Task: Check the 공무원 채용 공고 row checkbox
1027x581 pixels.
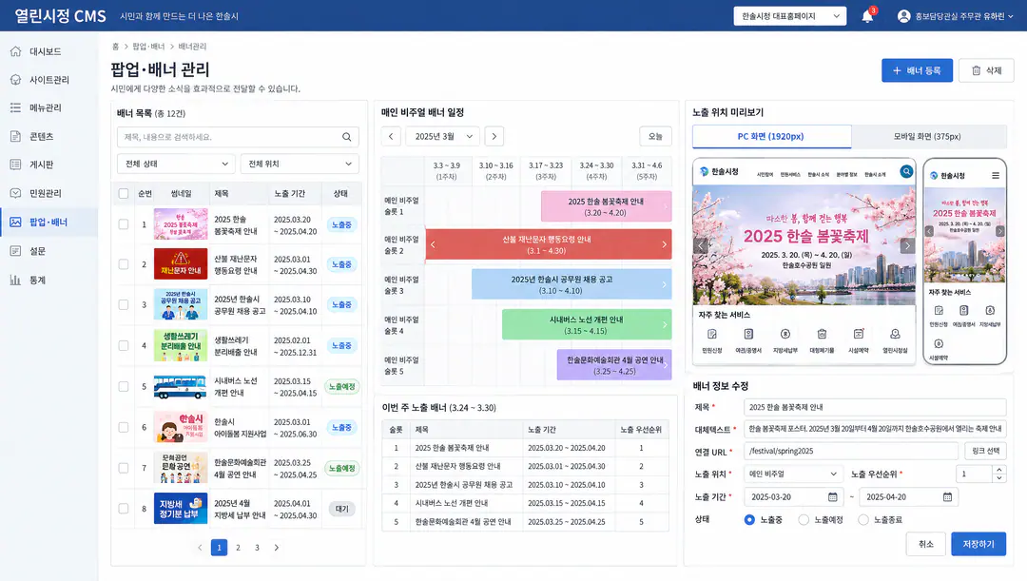Action: 123,304
